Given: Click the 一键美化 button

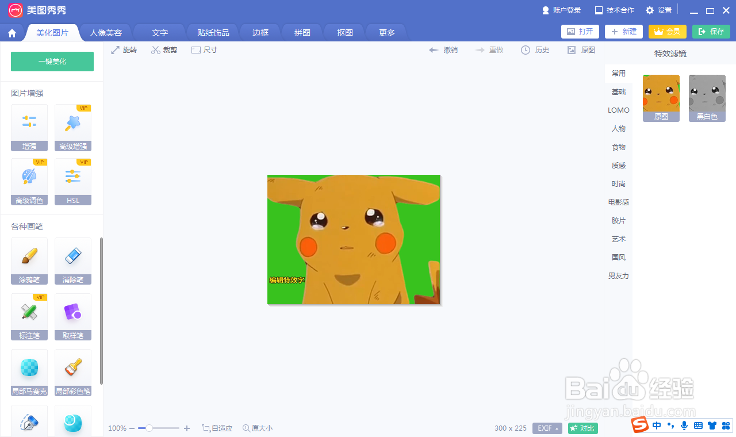Looking at the screenshot, I should point(52,62).
